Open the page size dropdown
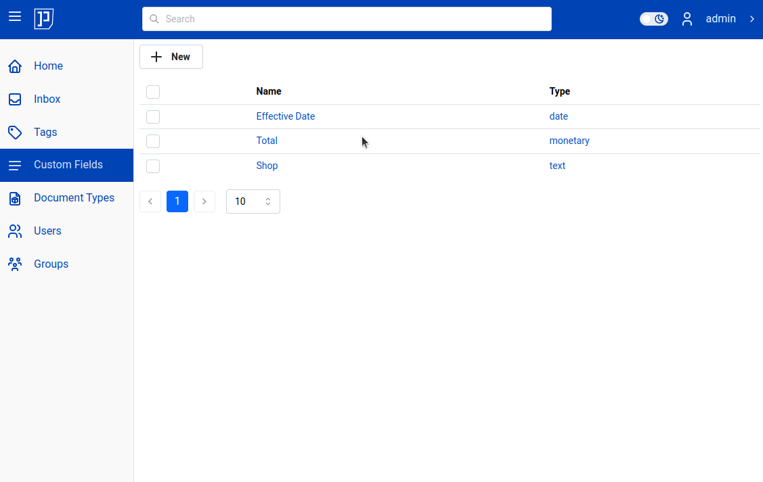 pos(253,201)
